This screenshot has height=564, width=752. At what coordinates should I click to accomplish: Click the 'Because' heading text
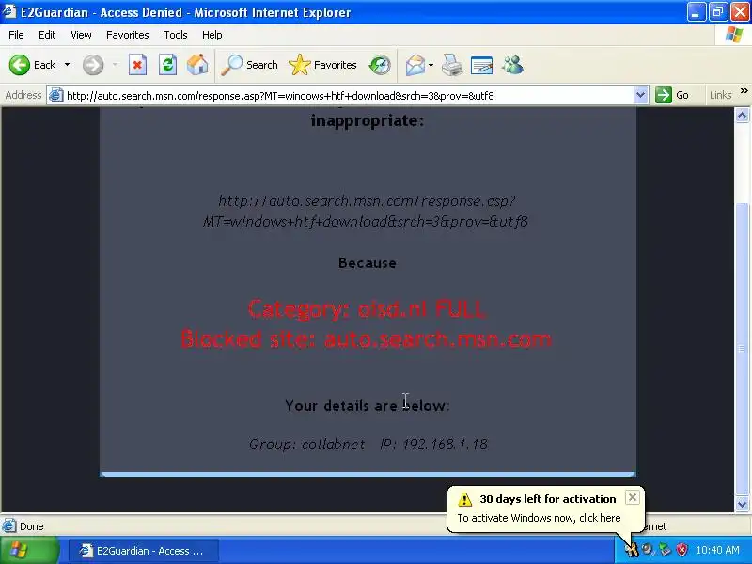click(368, 263)
